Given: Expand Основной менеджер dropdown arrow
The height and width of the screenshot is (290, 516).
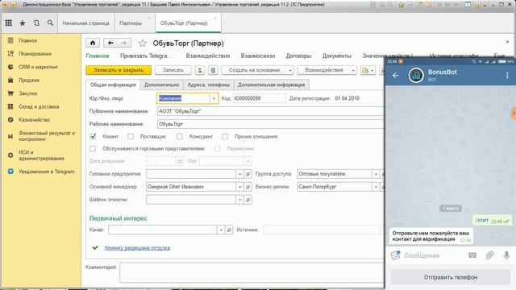Looking at the screenshot, I should [240, 187].
